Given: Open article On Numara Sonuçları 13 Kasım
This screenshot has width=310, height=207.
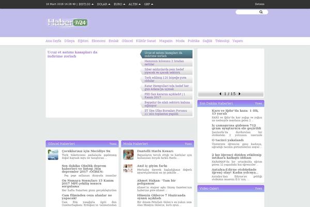Looking at the screenshot, I should [x=88, y=183].
